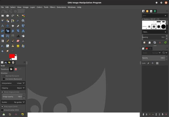This screenshot has height=117, width=169.
Task: Select the Rotate tool
Action: (x=3, y=31)
